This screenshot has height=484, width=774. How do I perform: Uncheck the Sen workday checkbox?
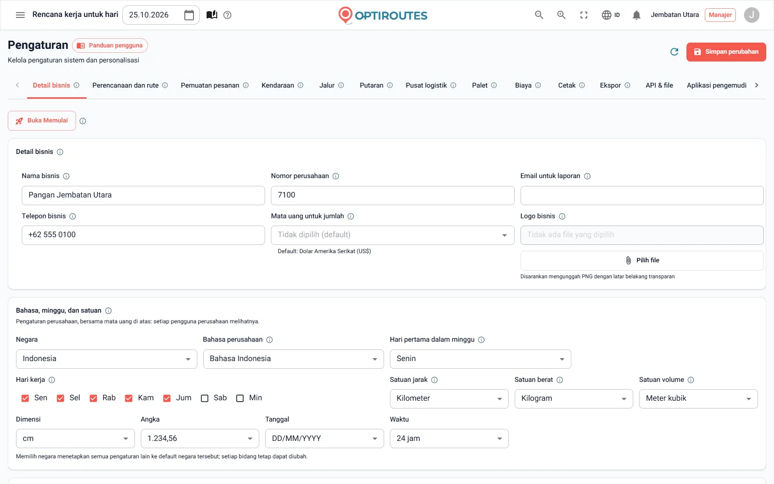[x=25, y=398]
